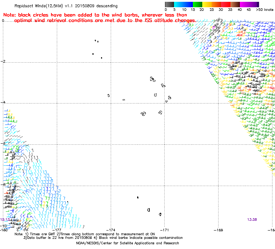Image resolution: width=275 pixels, height=249 pixels.
Task: Click the '-177' longitude axis label
Action: [57, 230]
